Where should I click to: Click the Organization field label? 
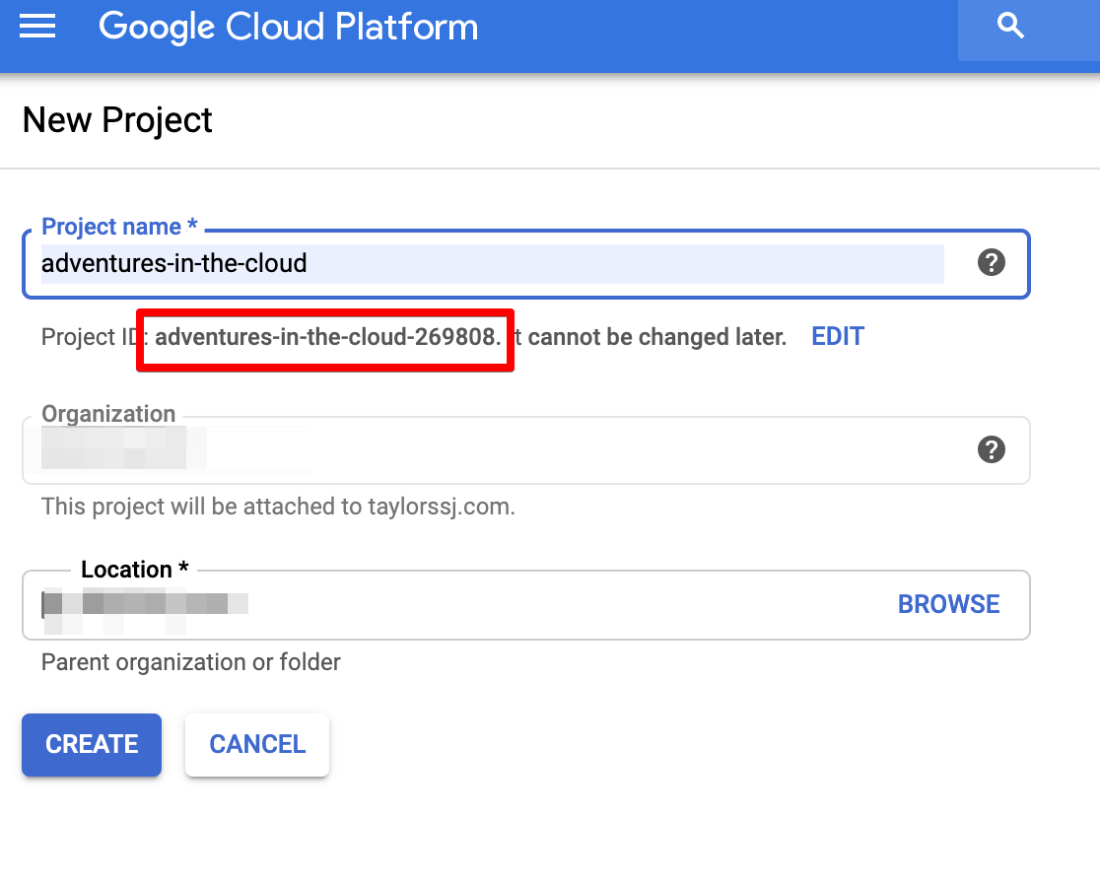coord(108,414)
